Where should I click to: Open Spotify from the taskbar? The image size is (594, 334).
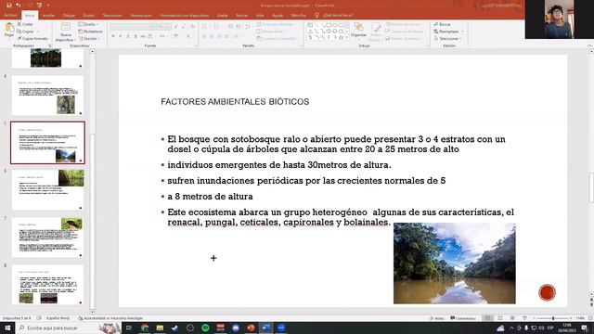click(x=205, y=328)
